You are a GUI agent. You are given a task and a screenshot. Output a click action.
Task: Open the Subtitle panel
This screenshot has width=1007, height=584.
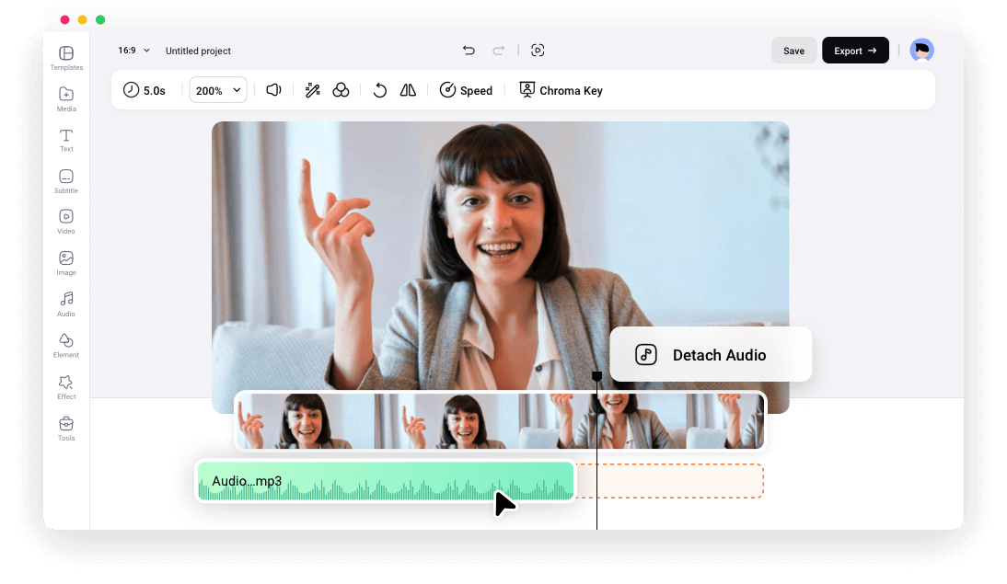point(66,181)
